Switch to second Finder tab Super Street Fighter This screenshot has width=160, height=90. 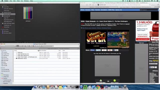point(59,49)
